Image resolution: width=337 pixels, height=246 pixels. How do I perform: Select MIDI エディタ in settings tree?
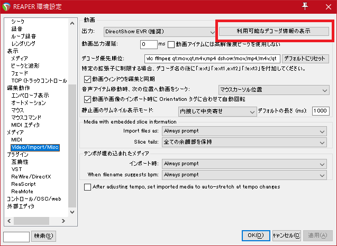tap(25, 125)
